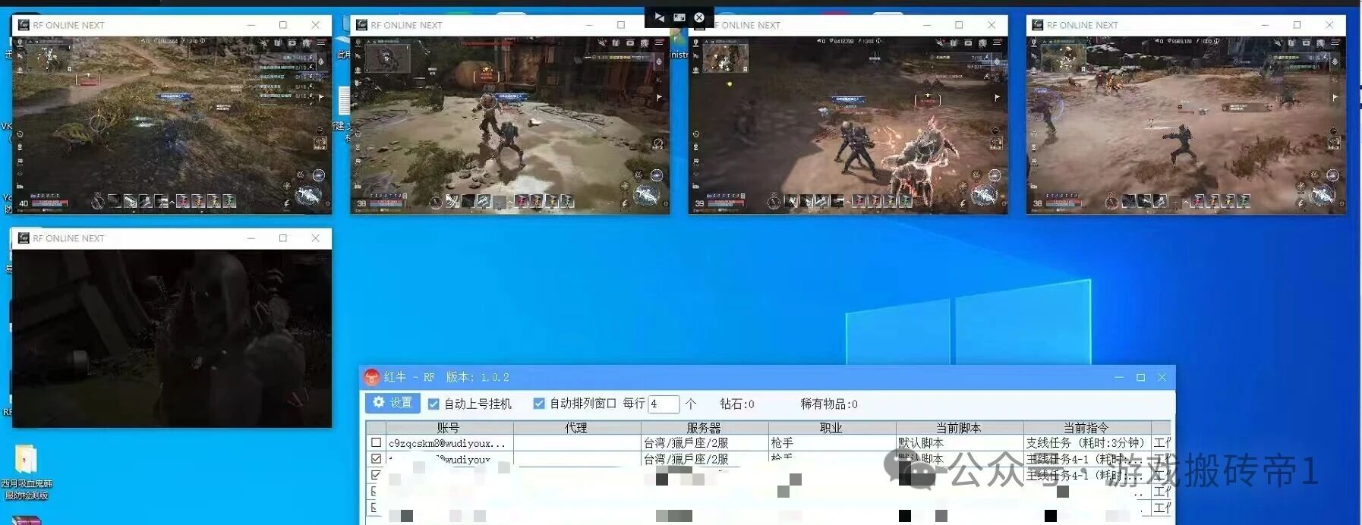The image size is (1362, 525).
Task: Open hamburger menu in second game window
Action: tap(659, 43)
